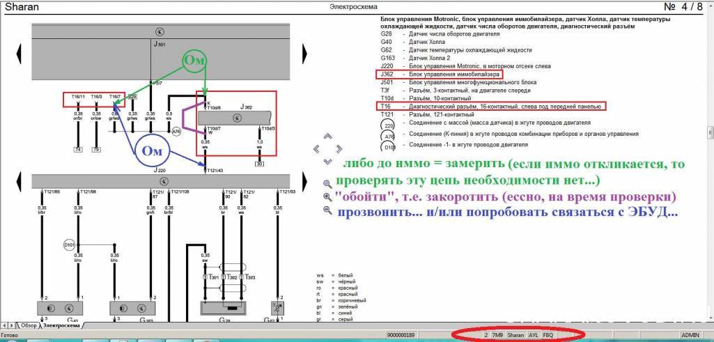Switch to the Обзор tab
This screenshot has width=714, height=342.
pyautogui.click(x=28, y=325)
